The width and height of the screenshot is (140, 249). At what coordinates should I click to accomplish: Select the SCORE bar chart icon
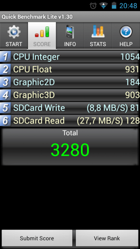coord(42,32)
